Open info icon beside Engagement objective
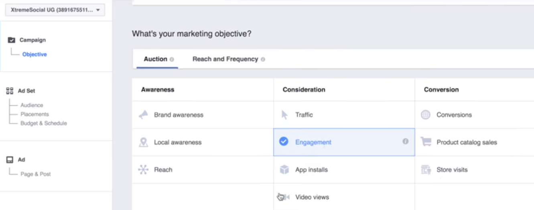 pos(406,141)
